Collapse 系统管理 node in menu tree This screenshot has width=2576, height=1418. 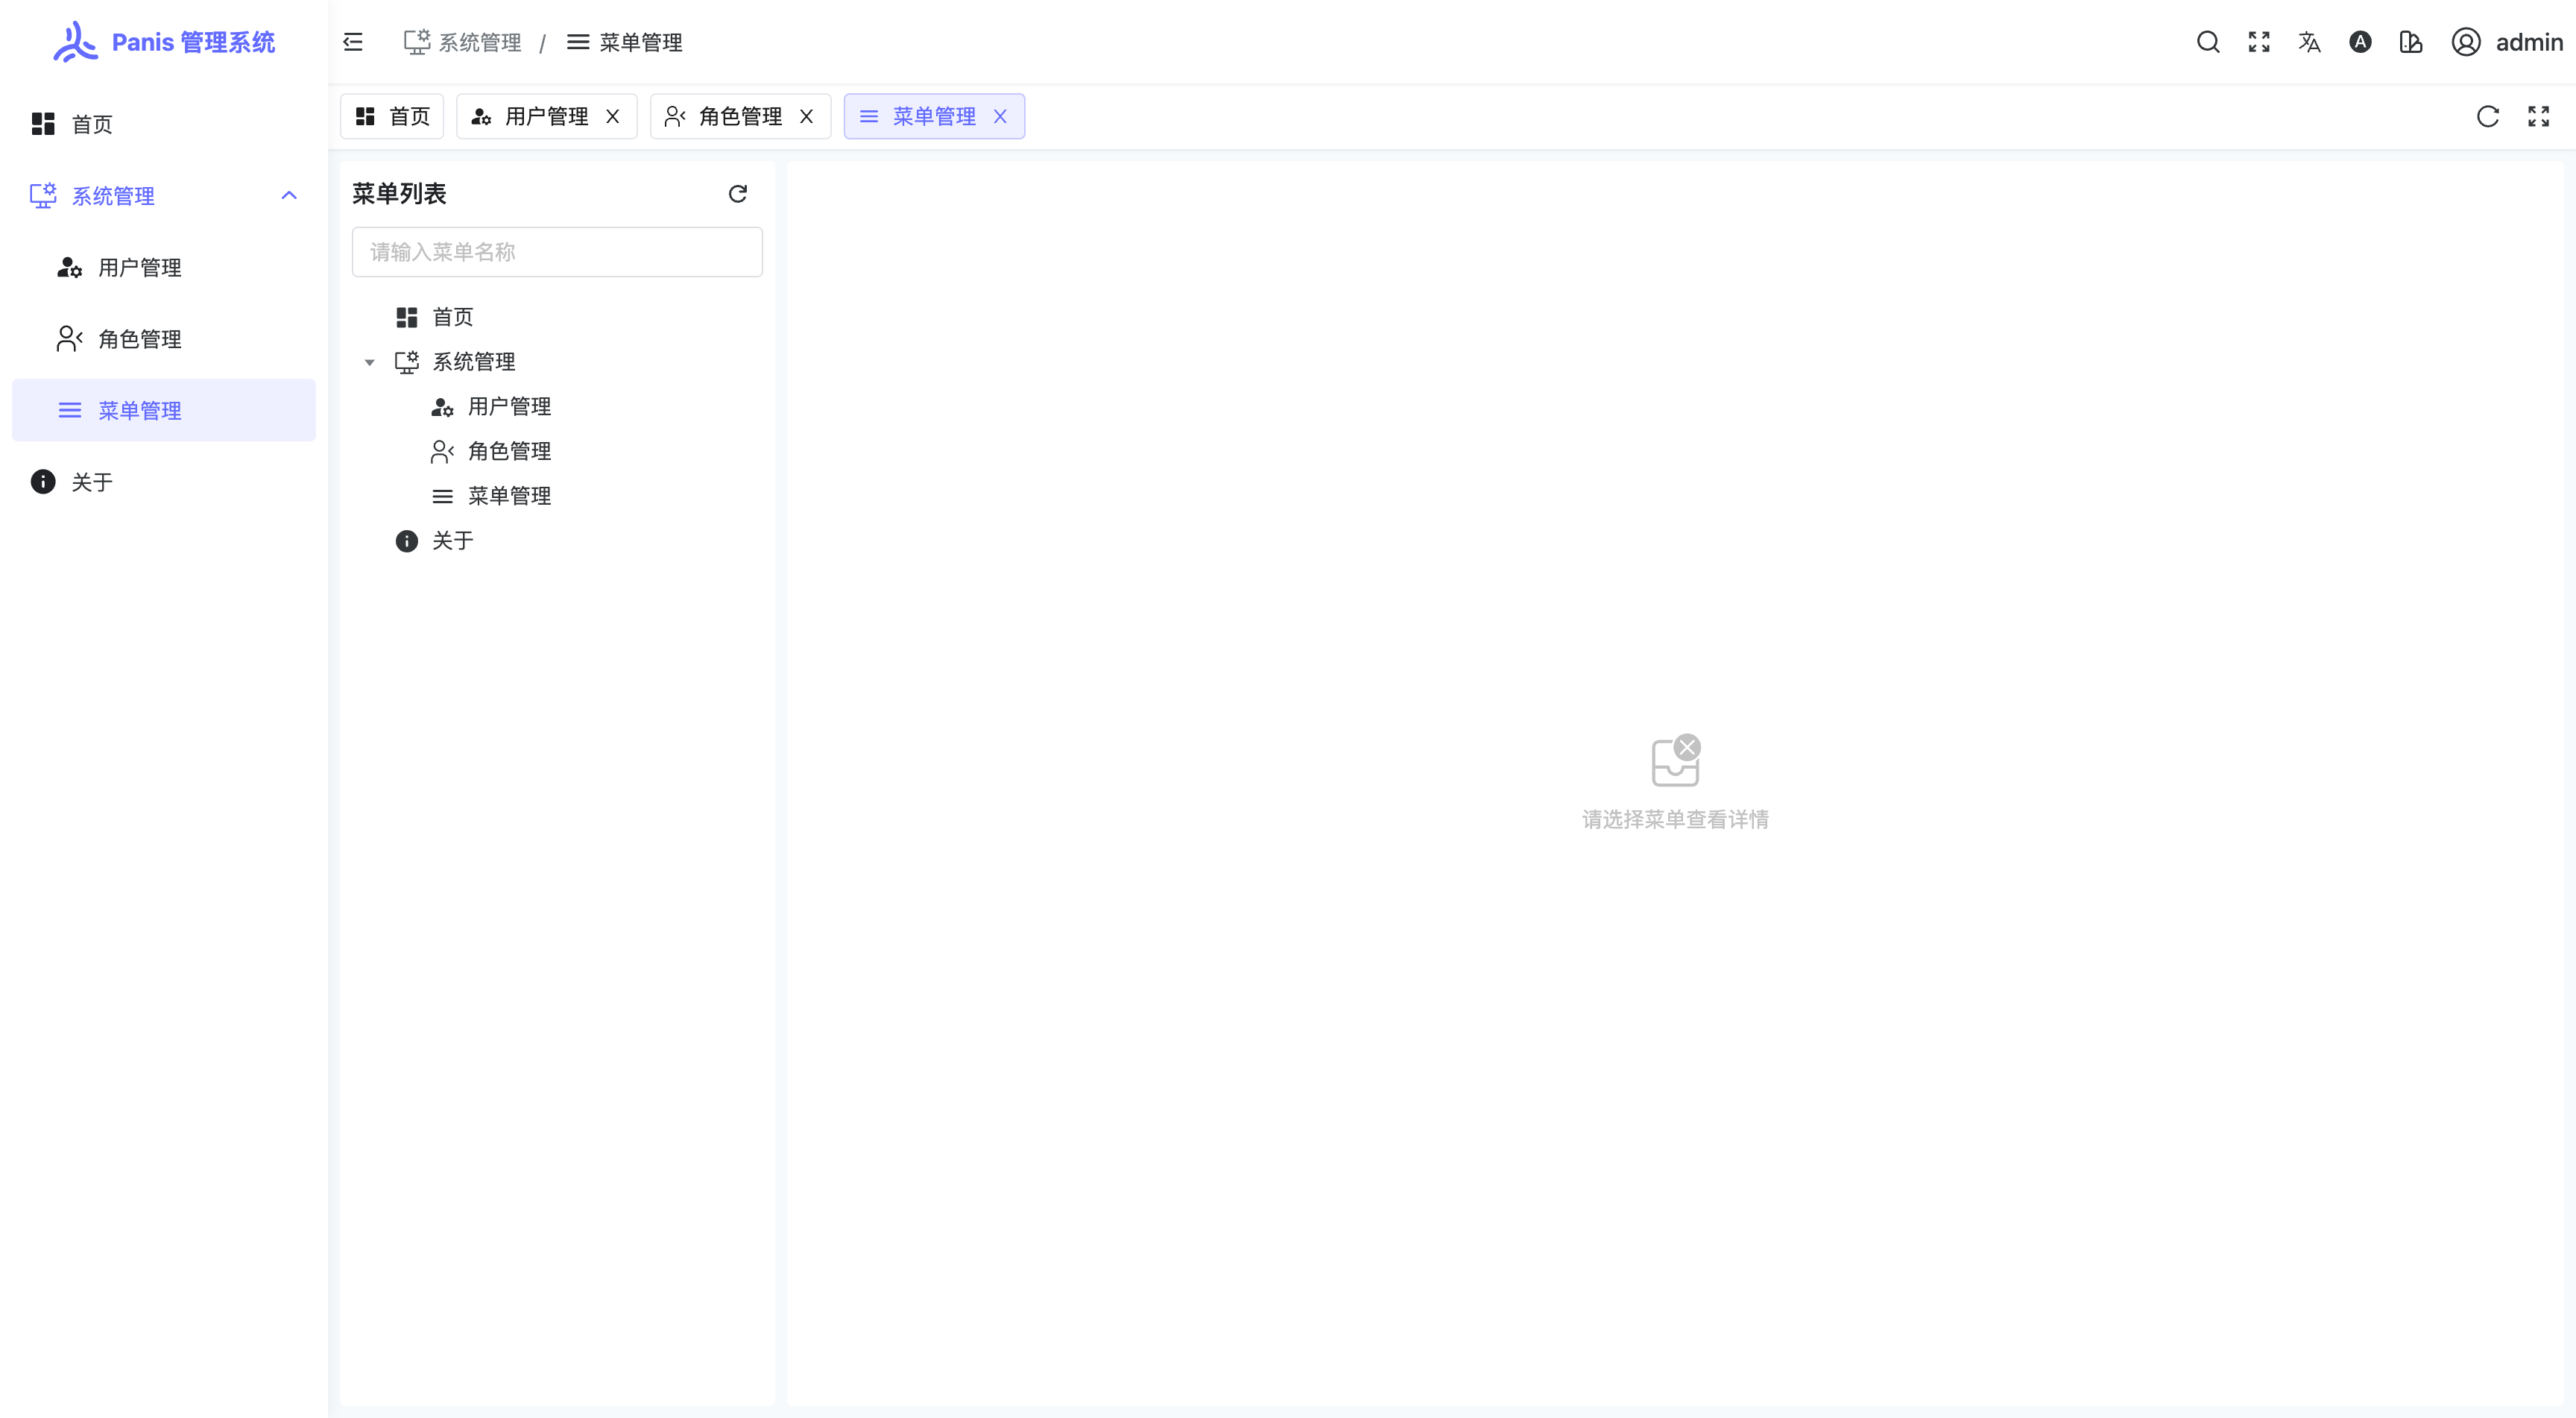click(x=369, y=363)
